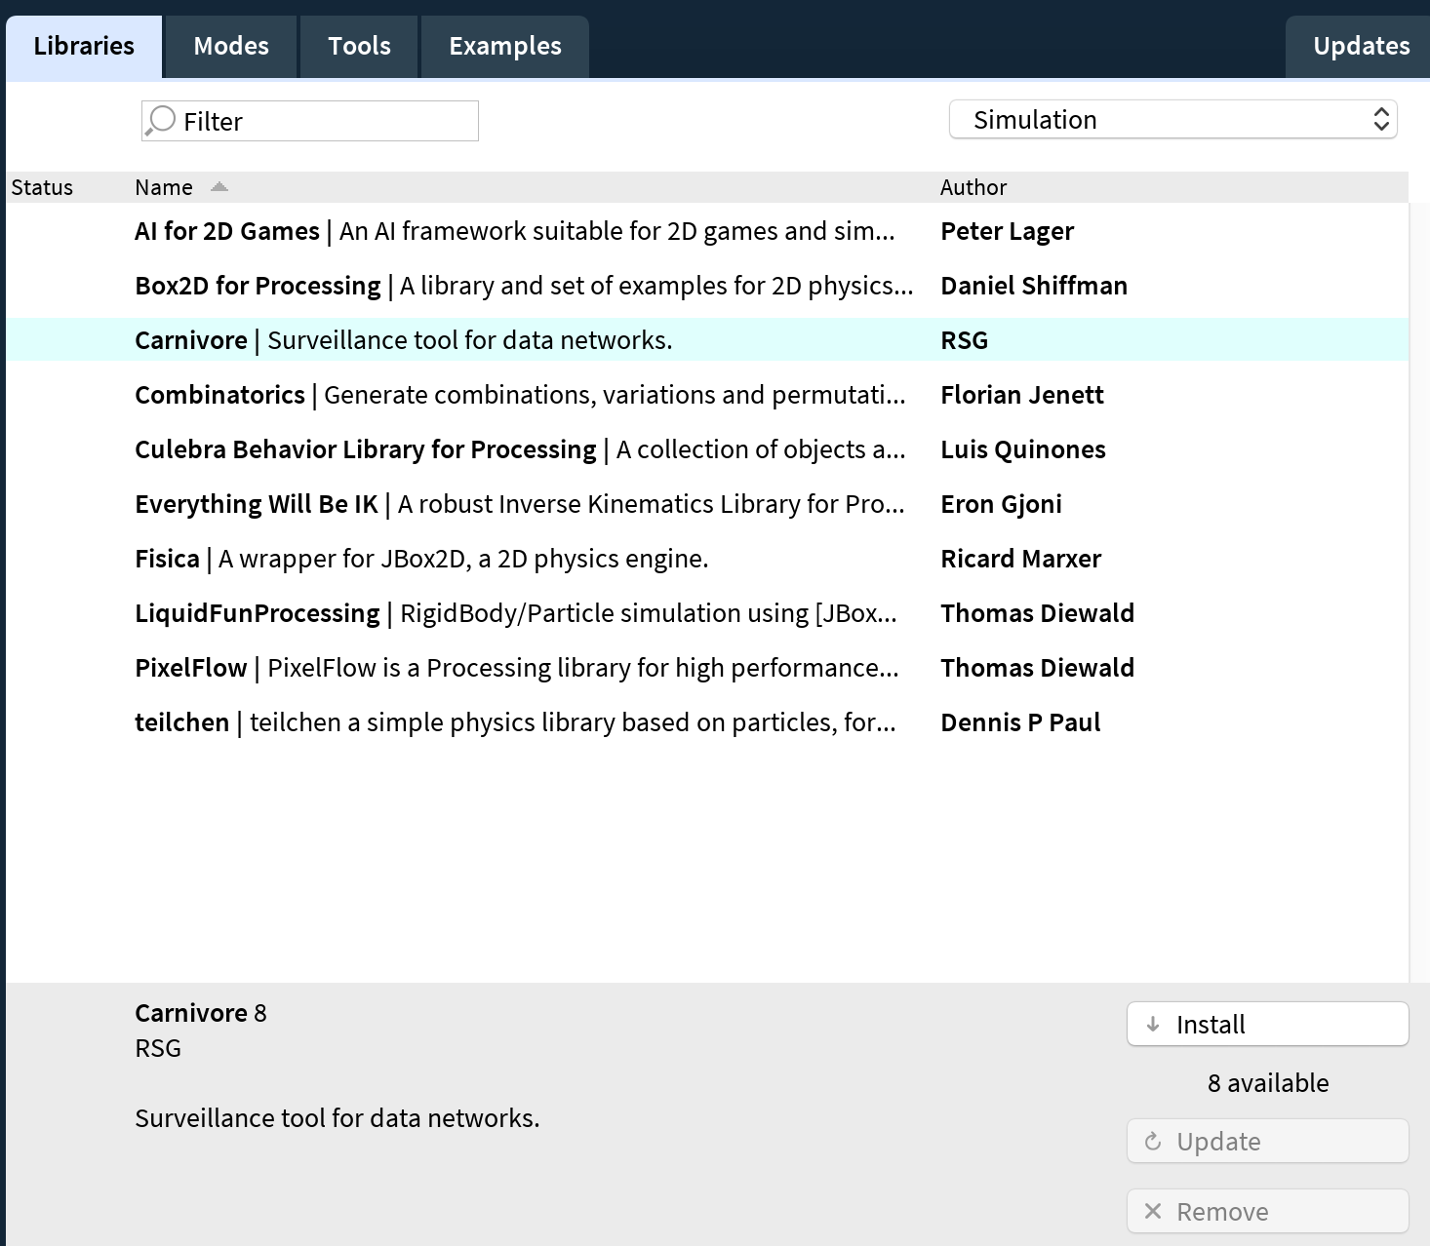Image resolution: width=1430 pixels, height=1246 pixels.
Task: Open the Tools tab
Action: point(359,46)
